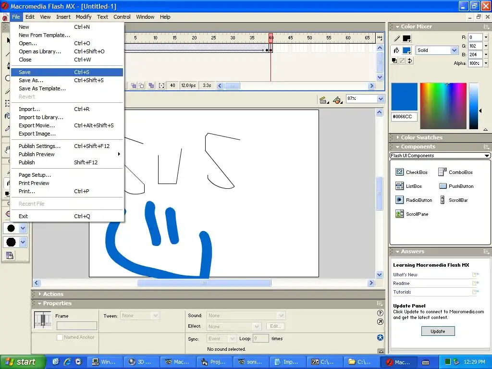Select the ListBox component icon
This screenshot has height=369, width=492.
pos(399,186)
